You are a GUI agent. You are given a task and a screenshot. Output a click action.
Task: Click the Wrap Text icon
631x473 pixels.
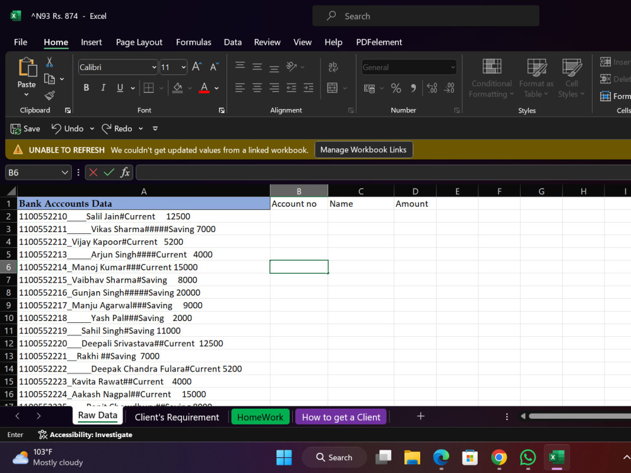pyautogui.click(x=333, y=67)
